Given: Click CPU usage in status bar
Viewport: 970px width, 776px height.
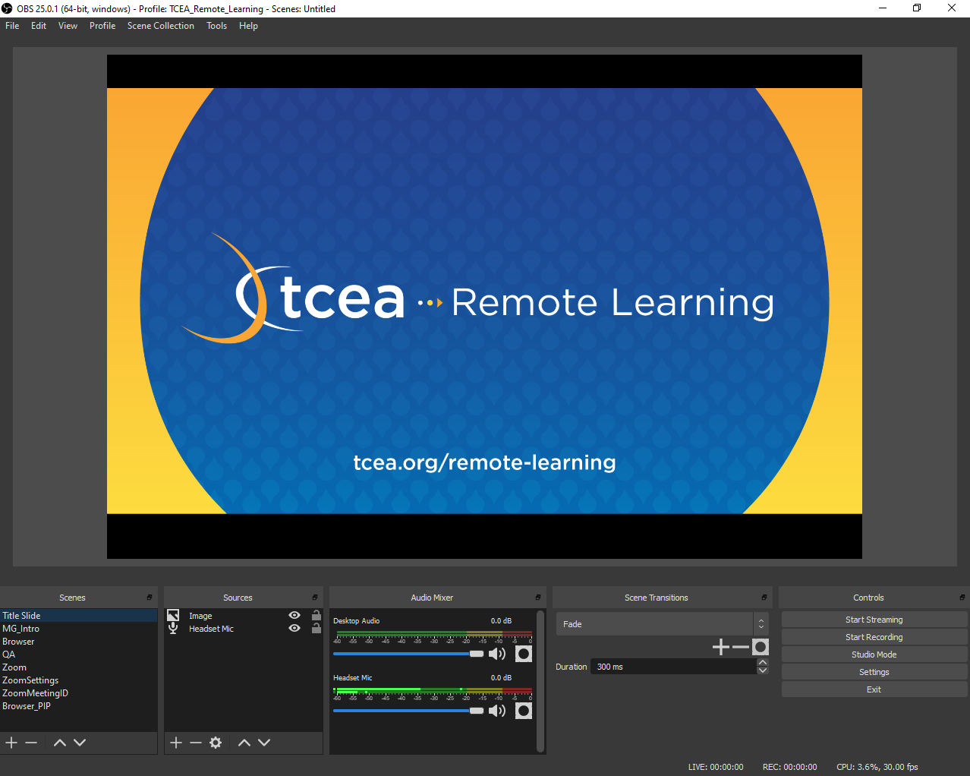Looking at the screenshot, I should click(877, 767).
